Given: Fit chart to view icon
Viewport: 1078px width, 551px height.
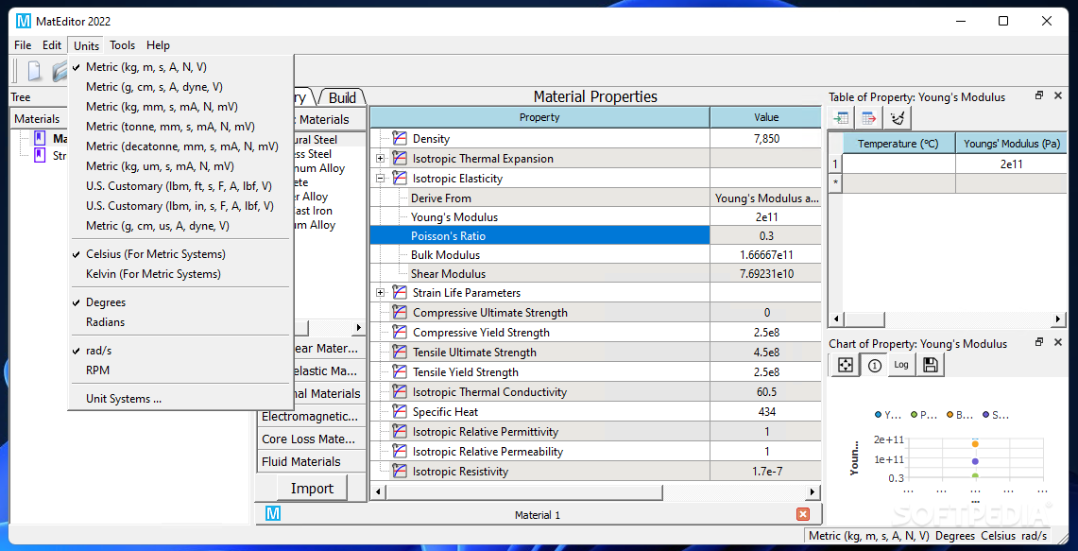Looking at the screenshot, I should tap(846, 365).
